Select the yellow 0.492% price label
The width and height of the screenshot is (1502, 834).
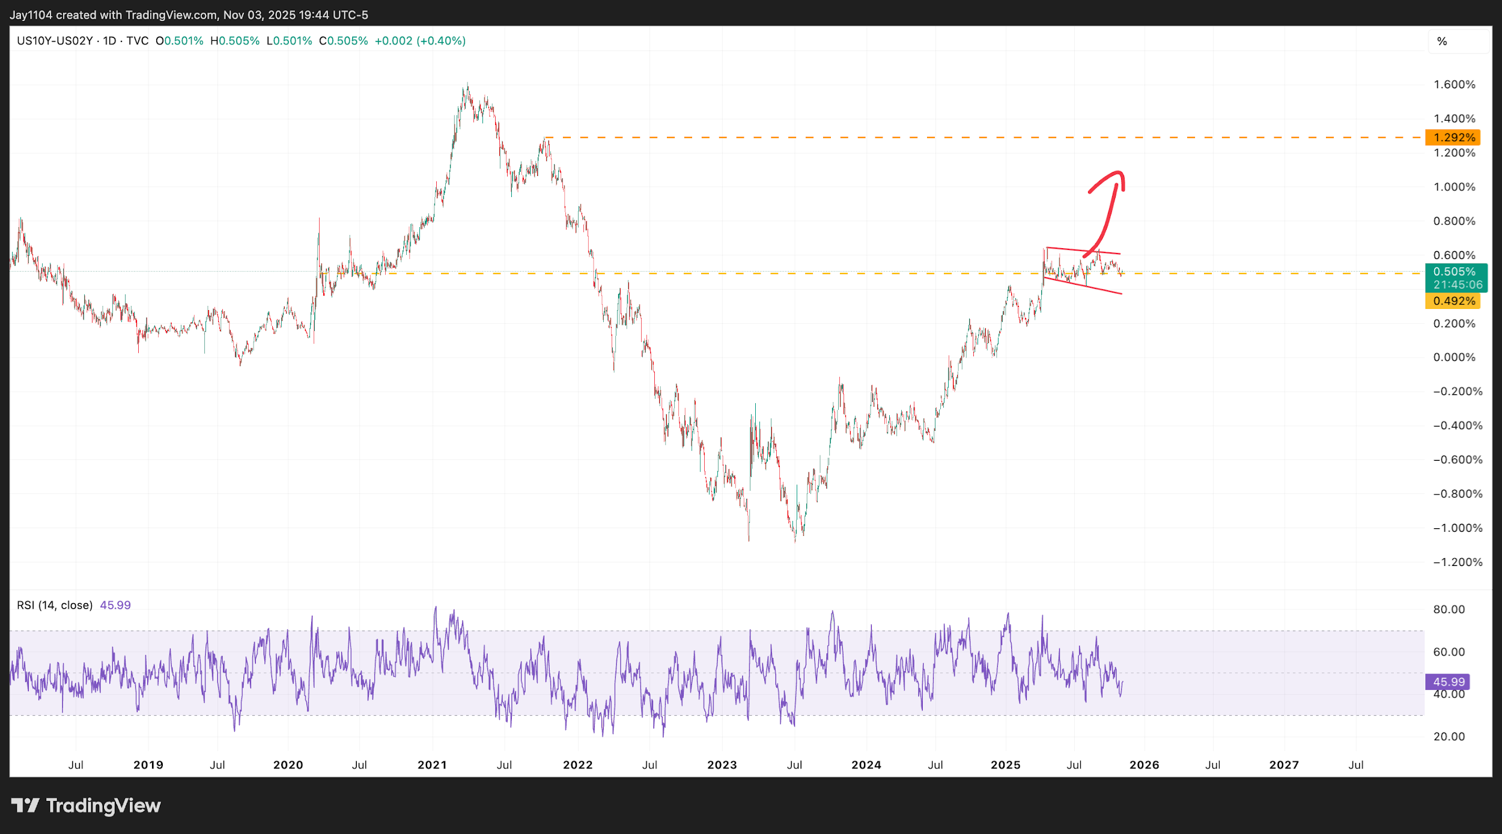click(x=1453, y=301)
